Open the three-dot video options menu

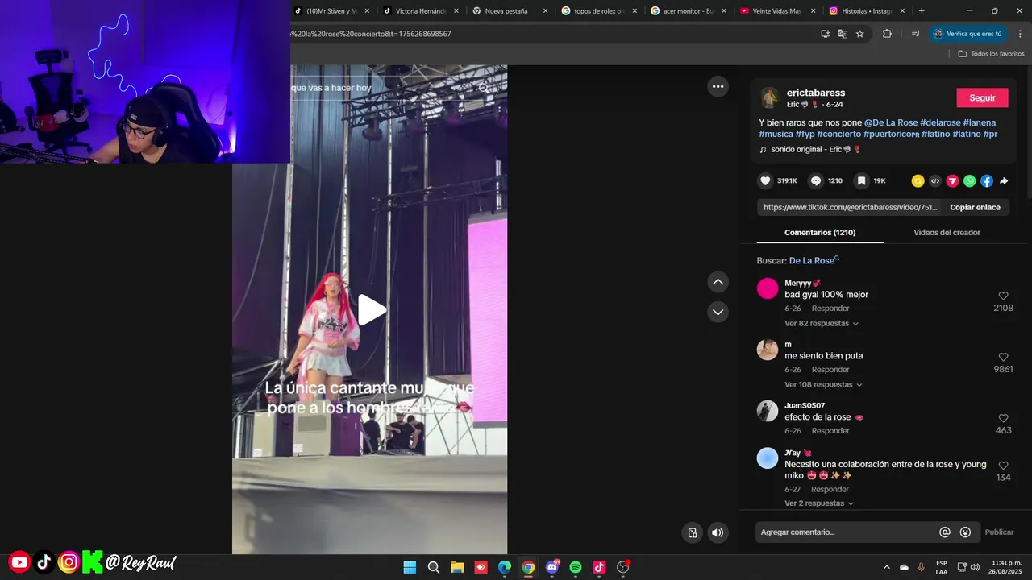pyautogui.click(x=718, y=86)
